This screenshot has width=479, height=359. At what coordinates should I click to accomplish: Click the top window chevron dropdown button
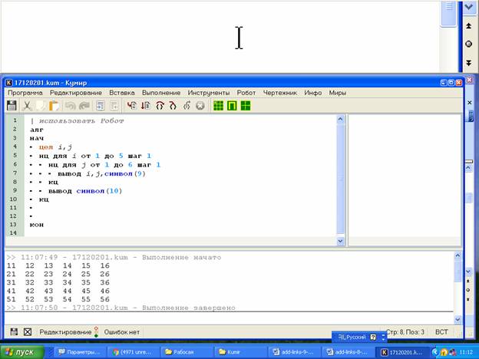468,6
